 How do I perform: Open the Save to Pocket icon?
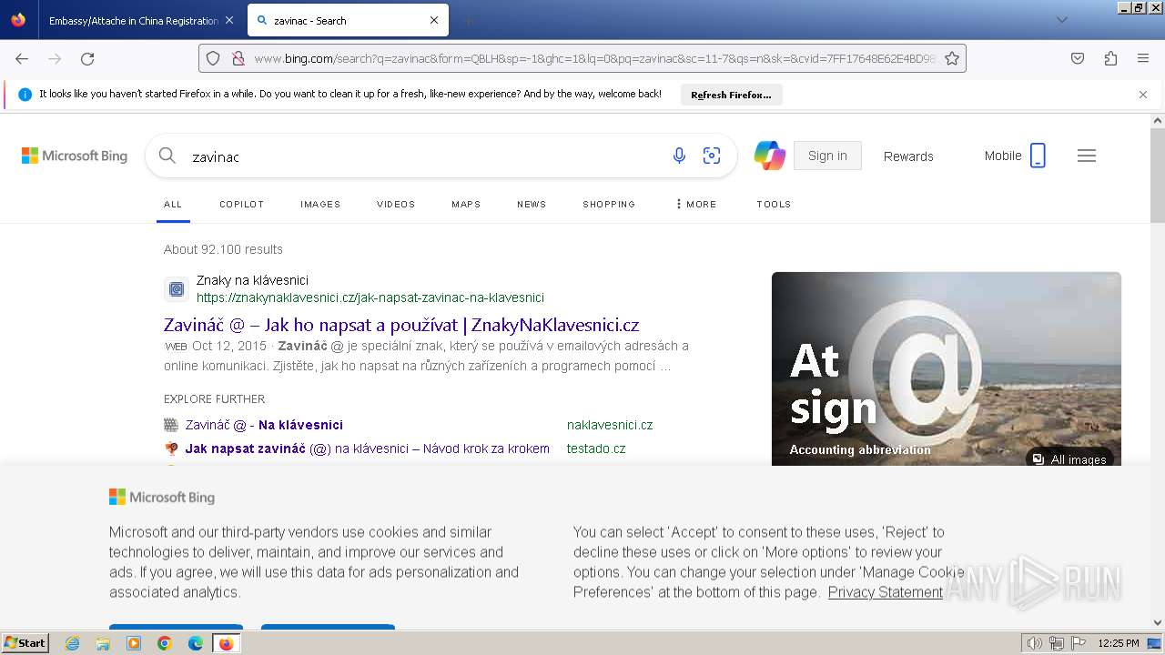(x=1078, y=58)
